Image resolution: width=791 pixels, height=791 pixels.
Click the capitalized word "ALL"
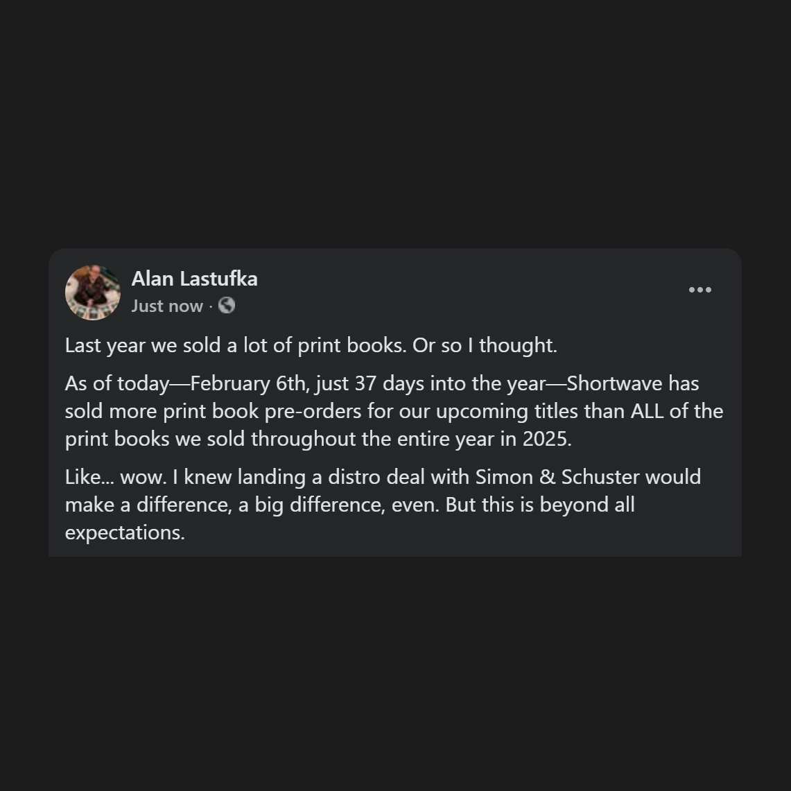[x=647, y=411]
